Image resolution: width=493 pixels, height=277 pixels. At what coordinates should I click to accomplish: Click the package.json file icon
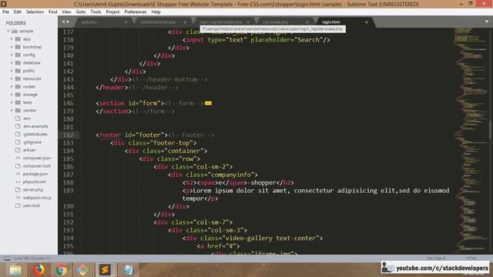pos(18,174)
